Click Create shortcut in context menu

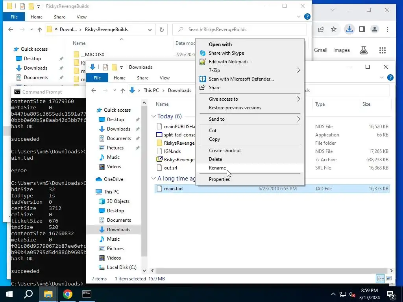[x=225, y=151]
